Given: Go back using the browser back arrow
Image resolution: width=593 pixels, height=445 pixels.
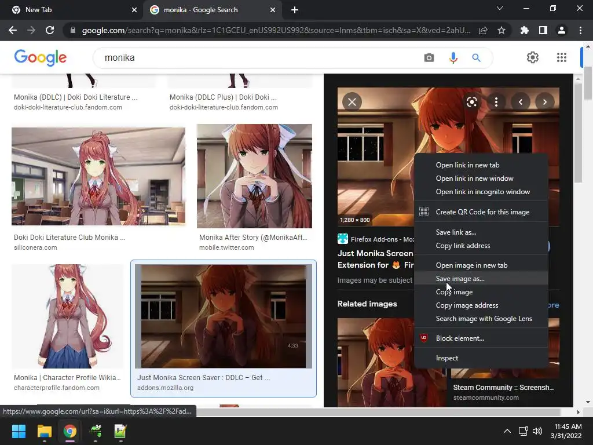Looking at the screenshot, I should point(13,30).
